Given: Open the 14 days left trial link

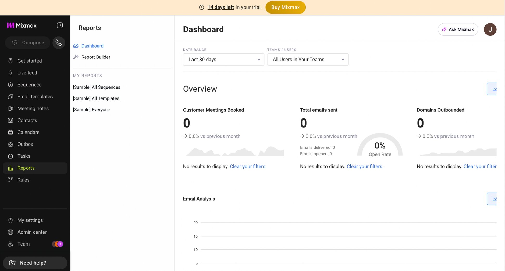Looking at the screenshot, I should (221, 7).
